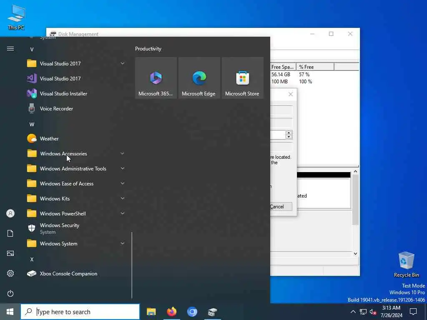Increase value with spinner up arrow

[289, 133]
